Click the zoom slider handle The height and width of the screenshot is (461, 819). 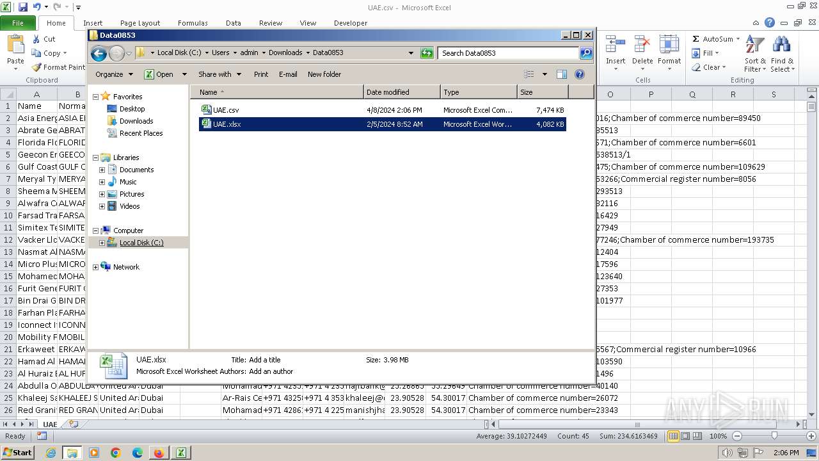pos(774,436)
